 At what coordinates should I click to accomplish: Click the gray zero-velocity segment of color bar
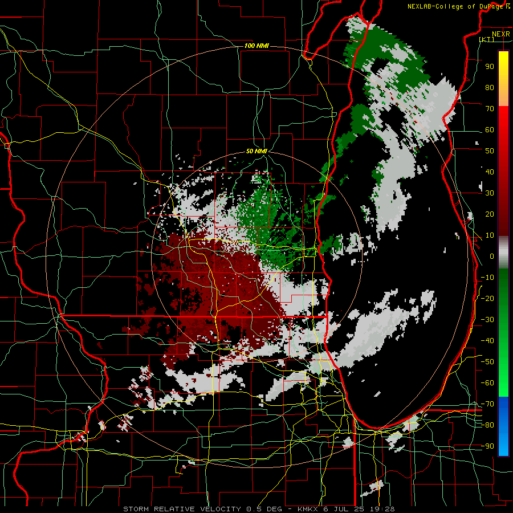[x=503, y=253]
